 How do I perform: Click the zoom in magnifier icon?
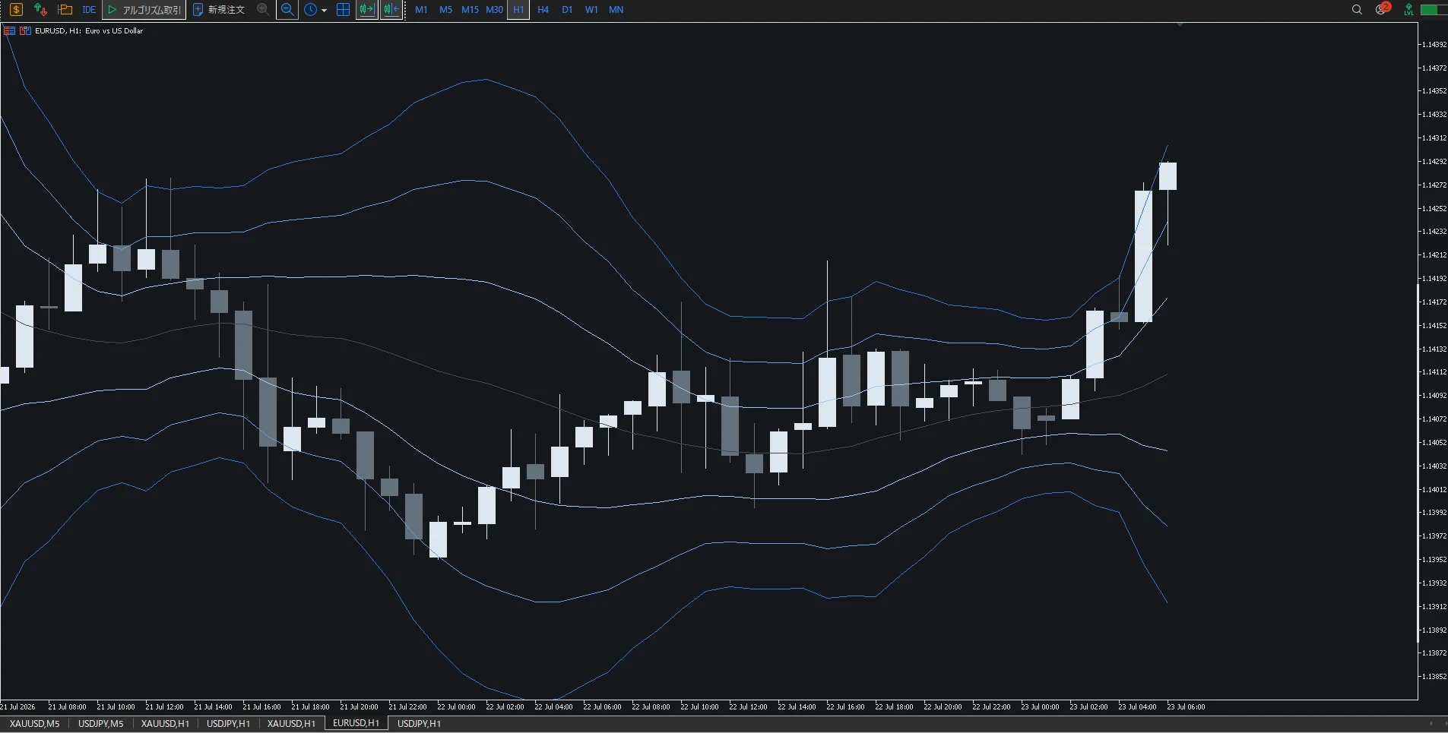click(x=263, y=10)
